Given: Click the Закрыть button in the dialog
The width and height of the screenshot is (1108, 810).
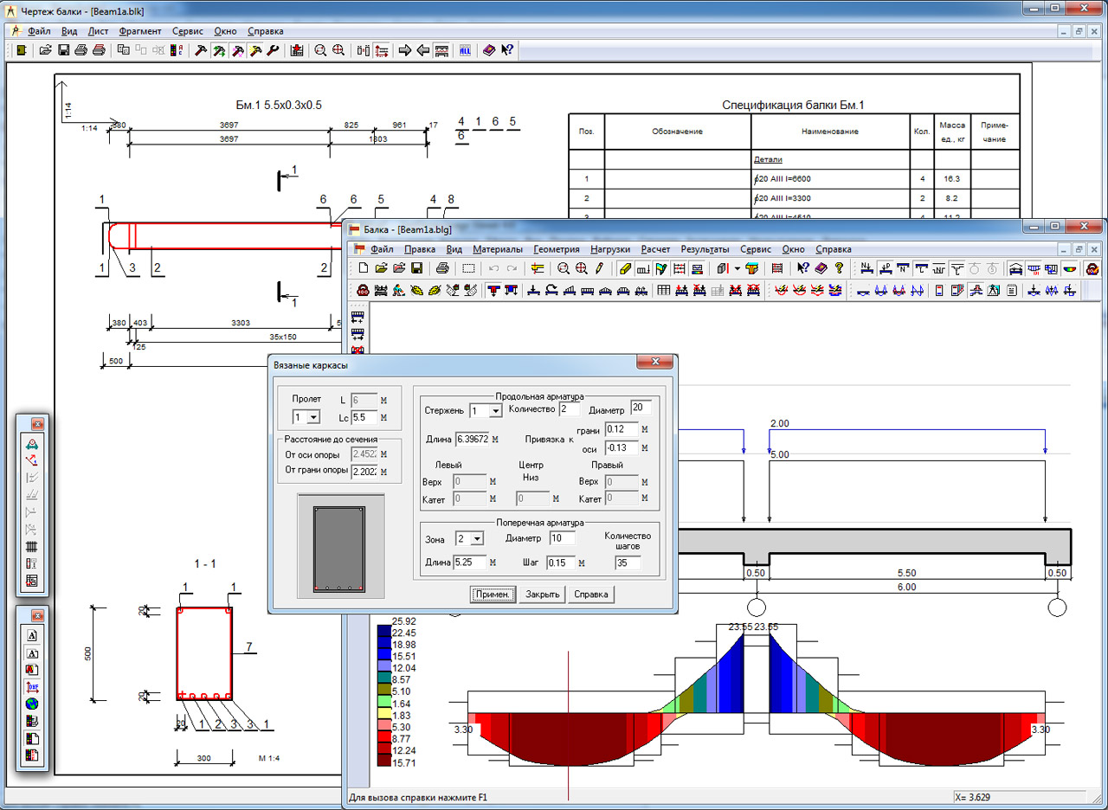Looking at the screenshot, I should coord(543,595).
